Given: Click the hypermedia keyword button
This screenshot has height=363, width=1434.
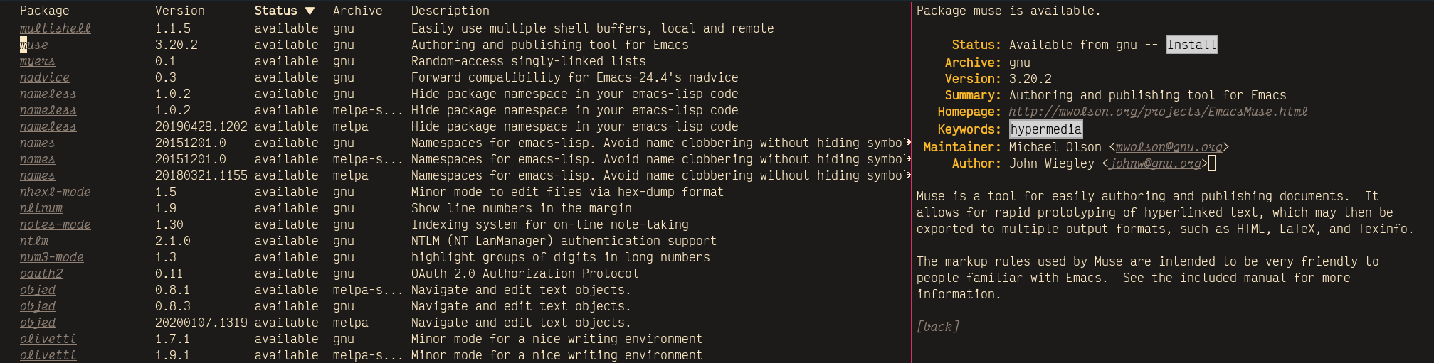Looking at the screenshot, I should (x=1045, y=129).
